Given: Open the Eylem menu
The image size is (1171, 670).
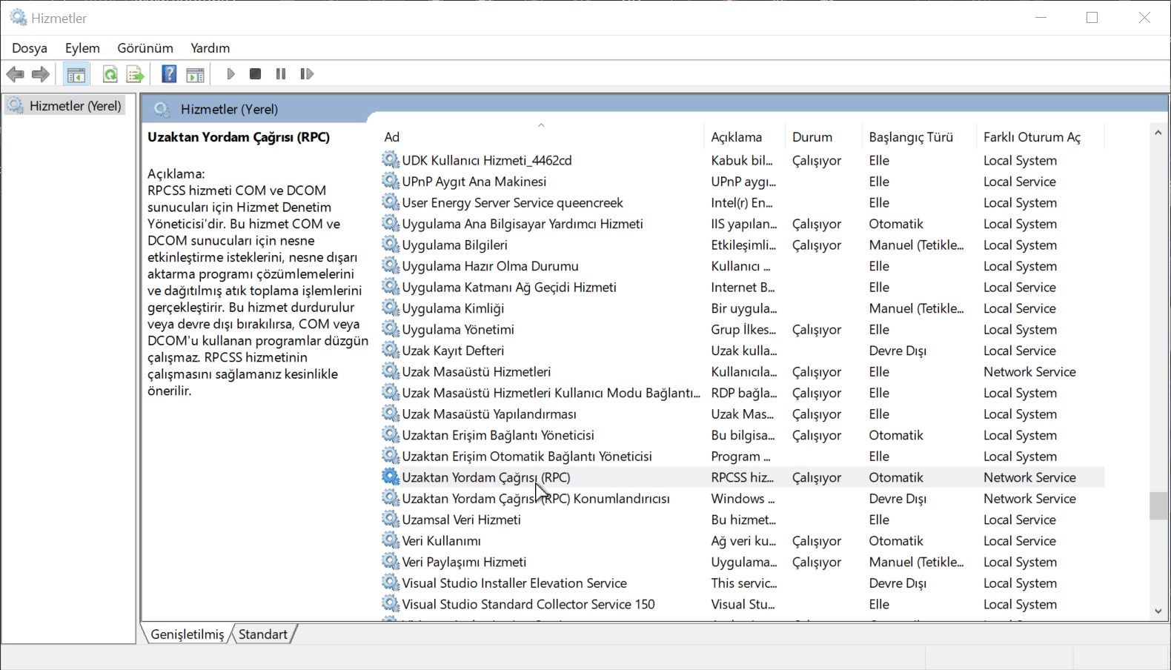Looking at the screenshot, I should click(82, 48).
